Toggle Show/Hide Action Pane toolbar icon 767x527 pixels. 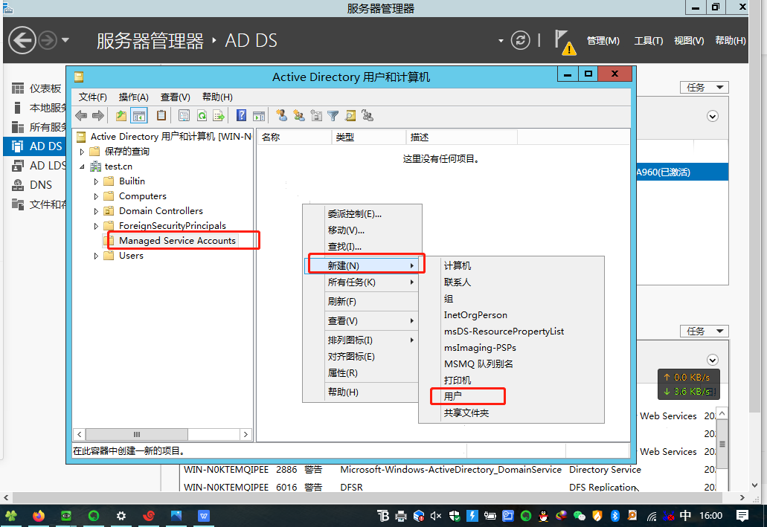(x=259, y=116)
